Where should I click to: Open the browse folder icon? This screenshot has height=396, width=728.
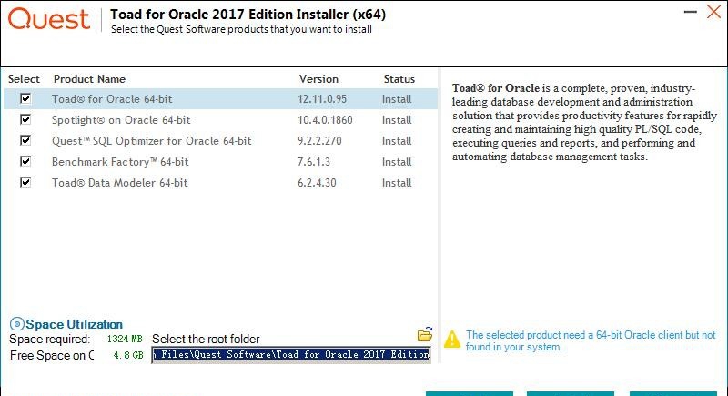[425, 334]
